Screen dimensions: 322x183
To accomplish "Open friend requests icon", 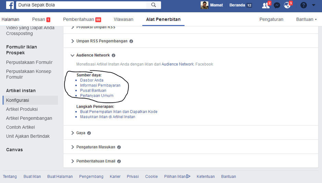I will 265,5.
